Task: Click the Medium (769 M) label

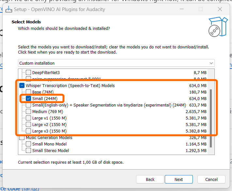Action: [x=48, y=111]
